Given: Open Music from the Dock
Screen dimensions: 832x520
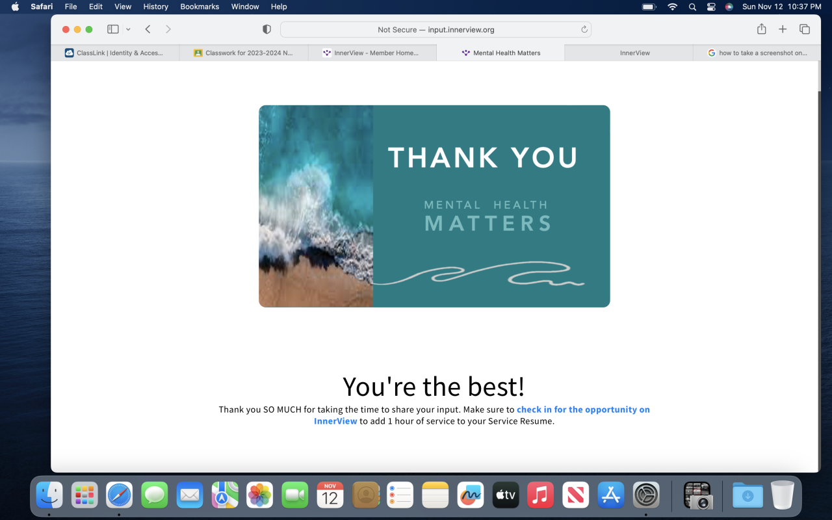Looking at the screenshot, I should coord(541,495).
